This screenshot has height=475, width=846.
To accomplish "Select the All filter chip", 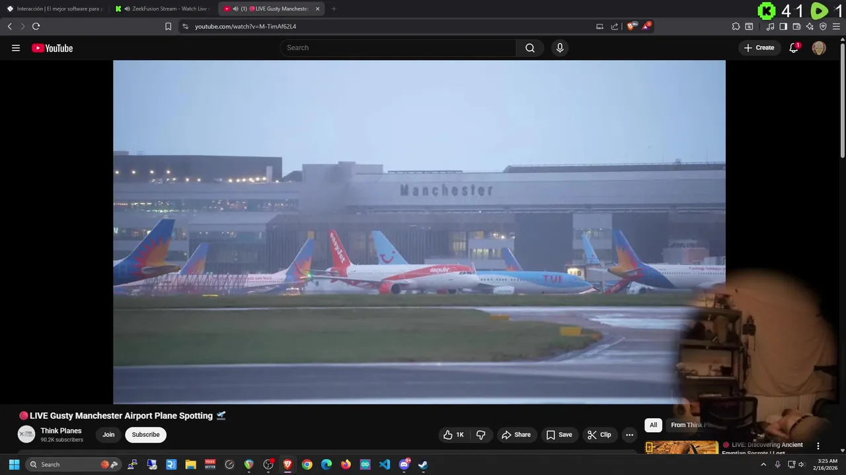I will (653, 425).
